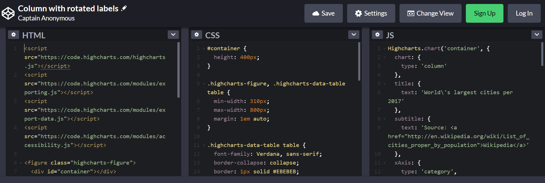Fold JS line 8 subtitle block
545x183 pixels.
click(x=384, y=119)
